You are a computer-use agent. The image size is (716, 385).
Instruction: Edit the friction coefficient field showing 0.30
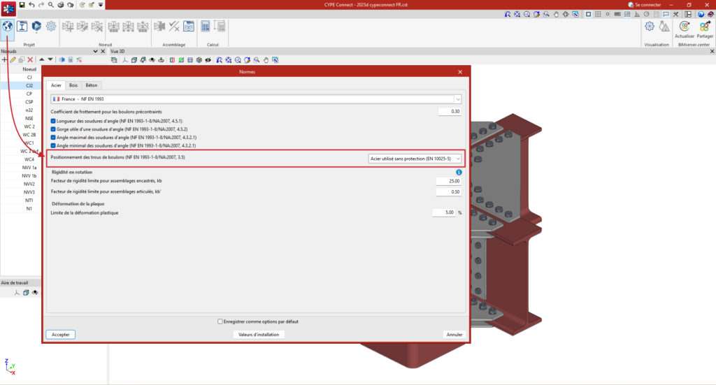point(450,111)
